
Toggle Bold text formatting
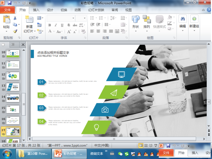tap(50, 25)
